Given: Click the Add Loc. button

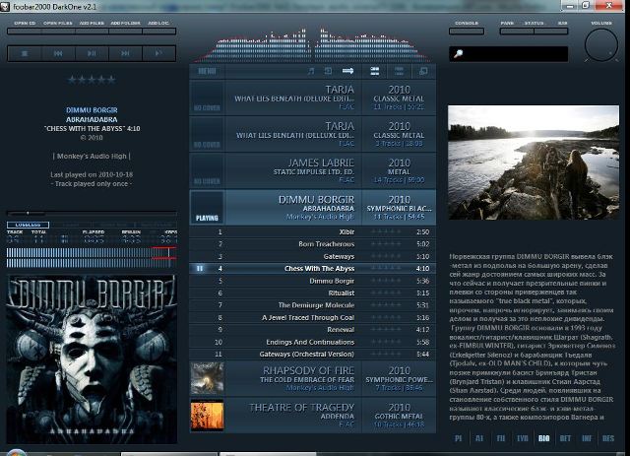Looking at the screenshot, I should (159, 32).
